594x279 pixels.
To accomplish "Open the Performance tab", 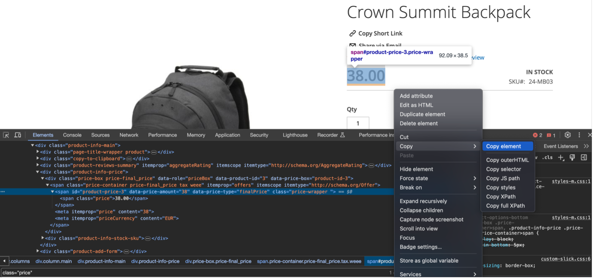I will coord(163,135).
